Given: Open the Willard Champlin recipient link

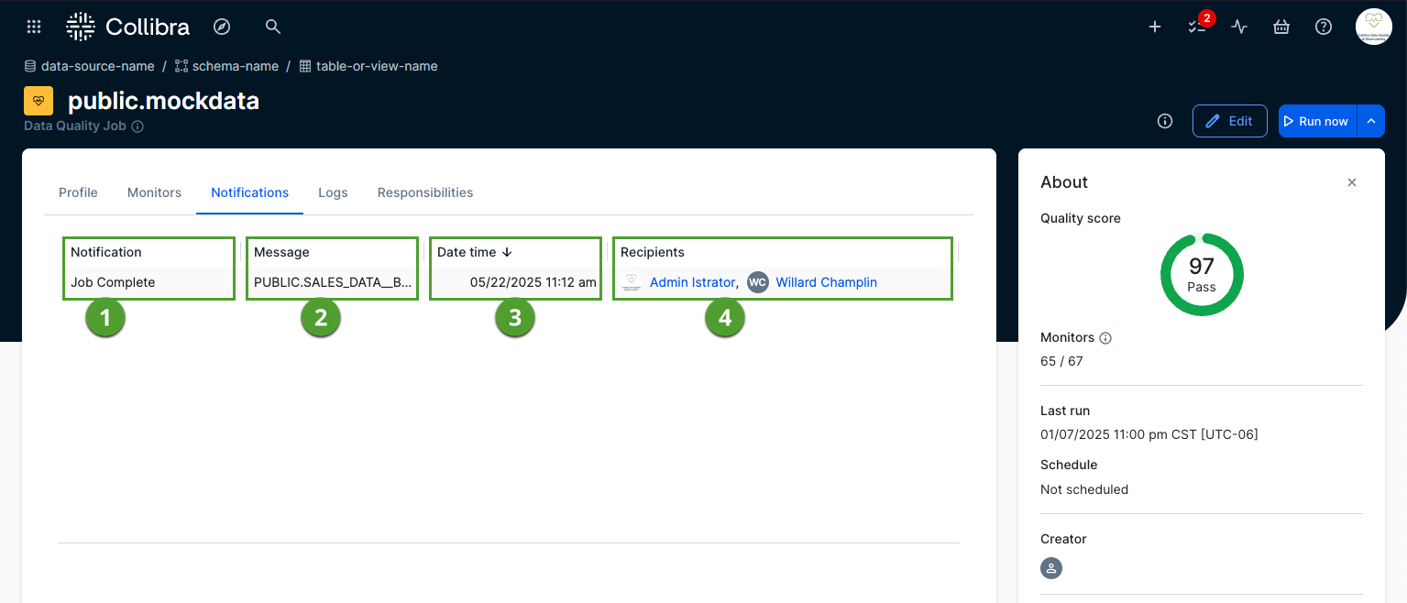Looking at the screenshot, I should coord(826,282).
